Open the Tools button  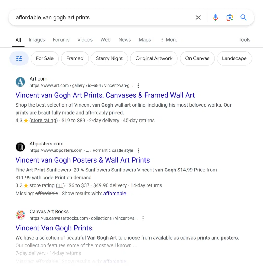(244, 40)
